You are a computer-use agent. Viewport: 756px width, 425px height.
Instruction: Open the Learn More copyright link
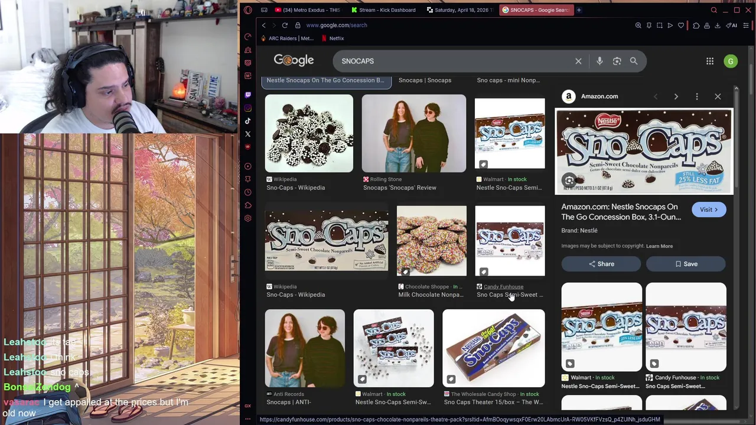click(x=659, y=246)
